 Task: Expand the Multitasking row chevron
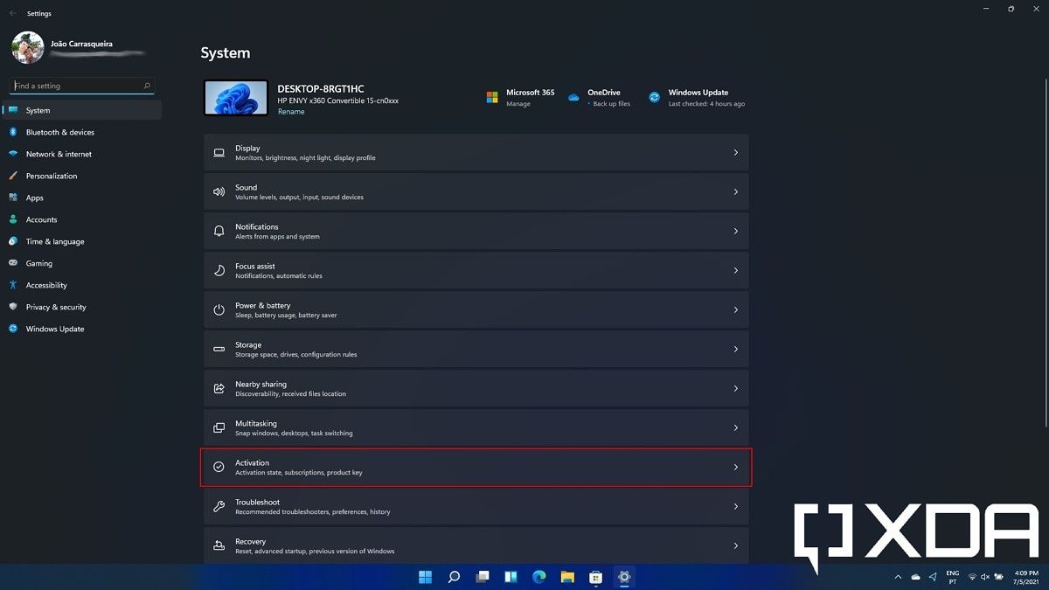(x=735, y=428)
